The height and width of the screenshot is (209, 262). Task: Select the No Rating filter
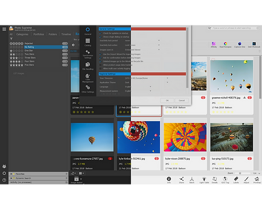tap(38, 47)
